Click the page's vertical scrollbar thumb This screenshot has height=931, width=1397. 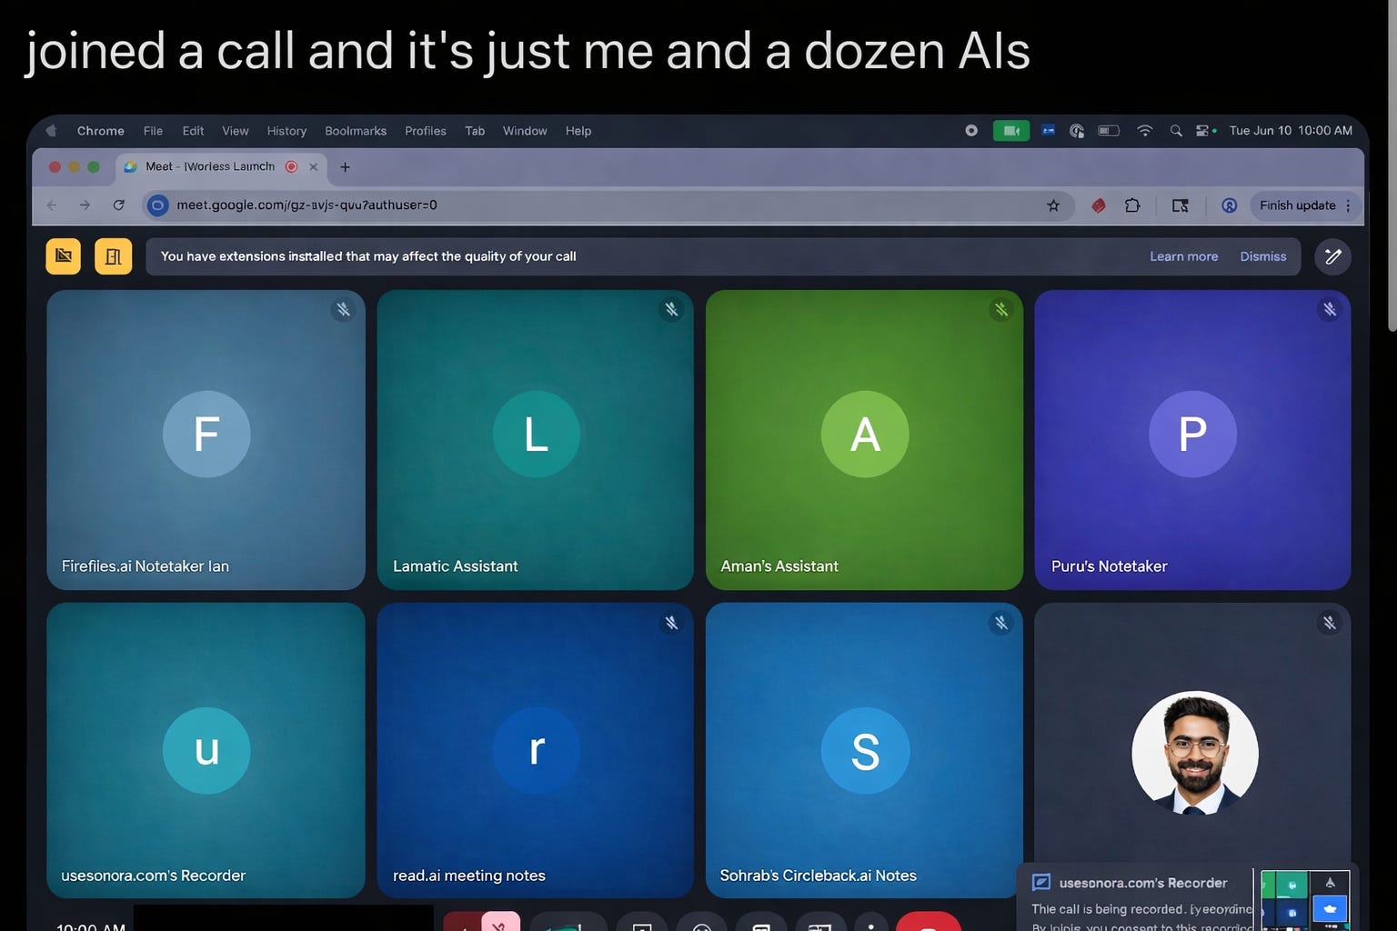tap(1392, 165)
